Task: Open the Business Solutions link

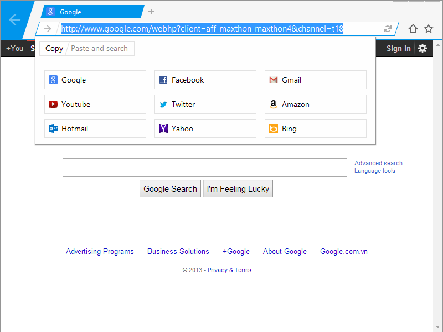Action: [178, 251]
